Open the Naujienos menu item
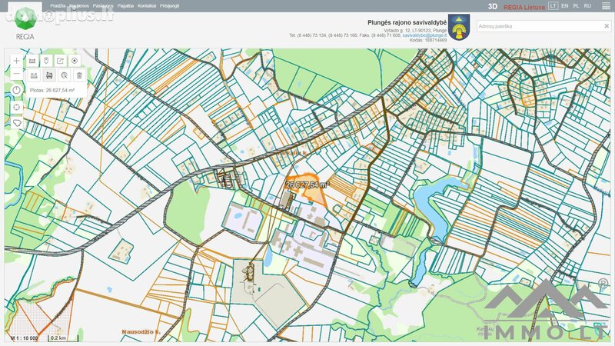The image size is (615, 346). click(79, 6)
